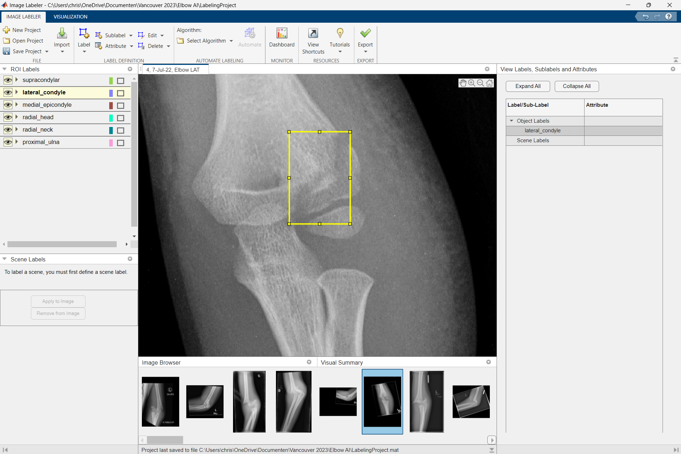The image size is (681, 454).
Task: Click the New Project icon
Action: click(6, 30)
